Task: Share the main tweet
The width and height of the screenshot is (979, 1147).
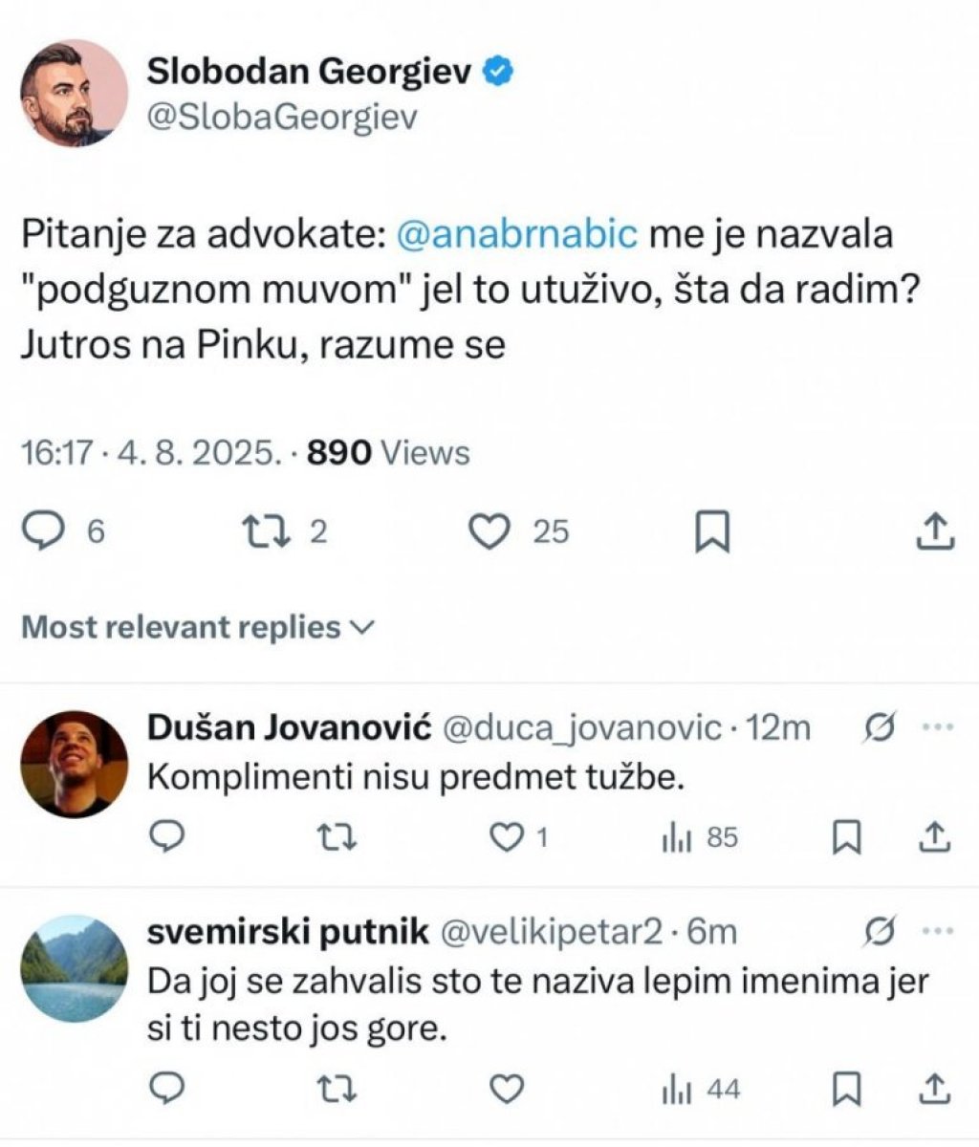Action: [x=934, y=531]
